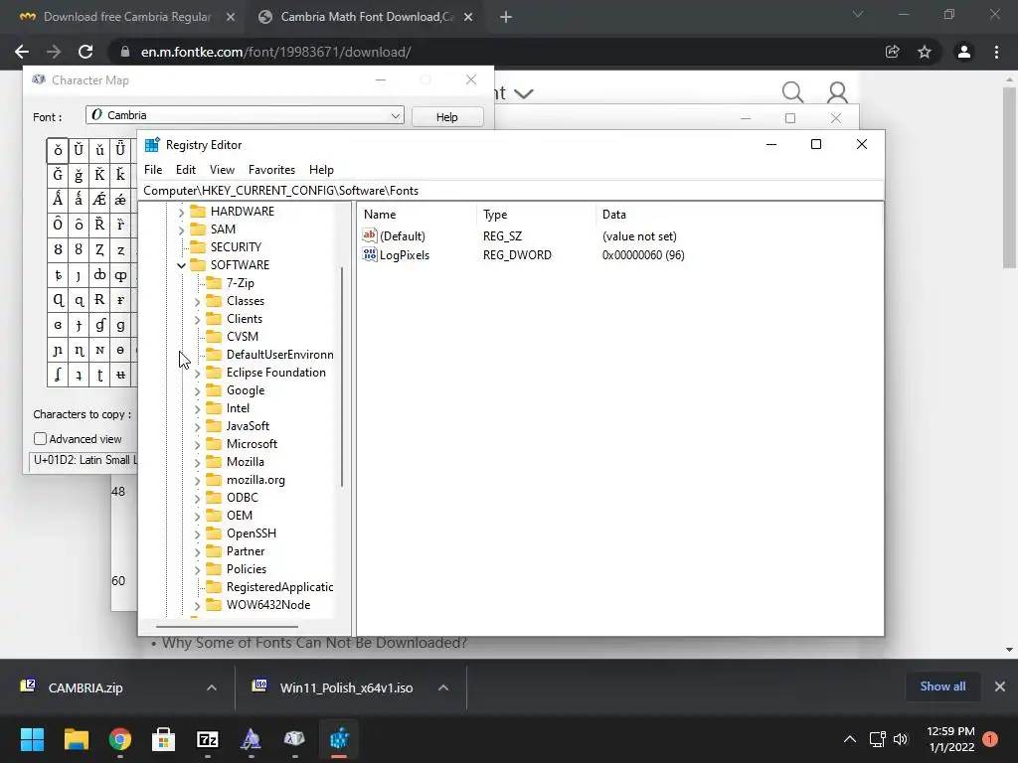Reload the fontke page

[85, 52]
